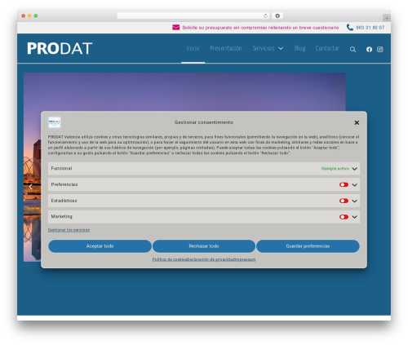Expand the Preferencias section chevron

tap(354, 185)
